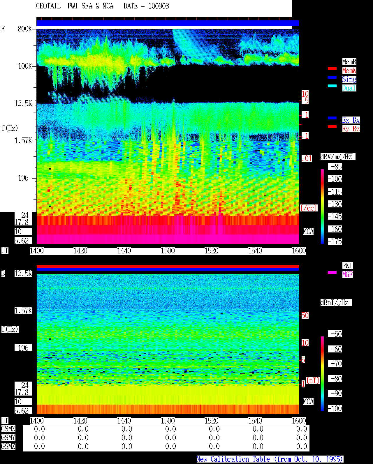Click the GEOTAIL PWI SFA & MCA title
Image resolution: width=373 pixels, height=464 pixels.
(x=75, y=6)
